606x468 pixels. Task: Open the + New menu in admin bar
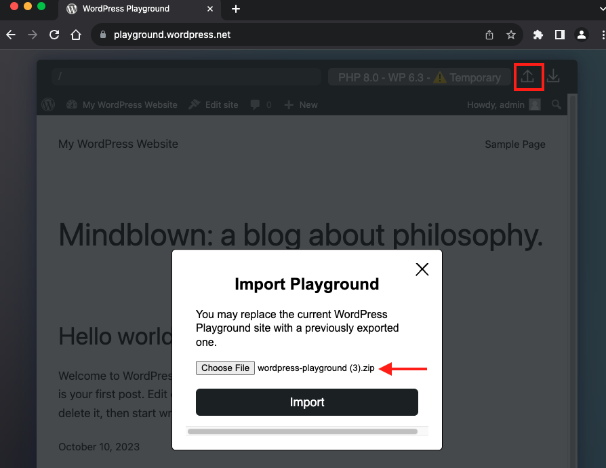(x=300, y=104)
